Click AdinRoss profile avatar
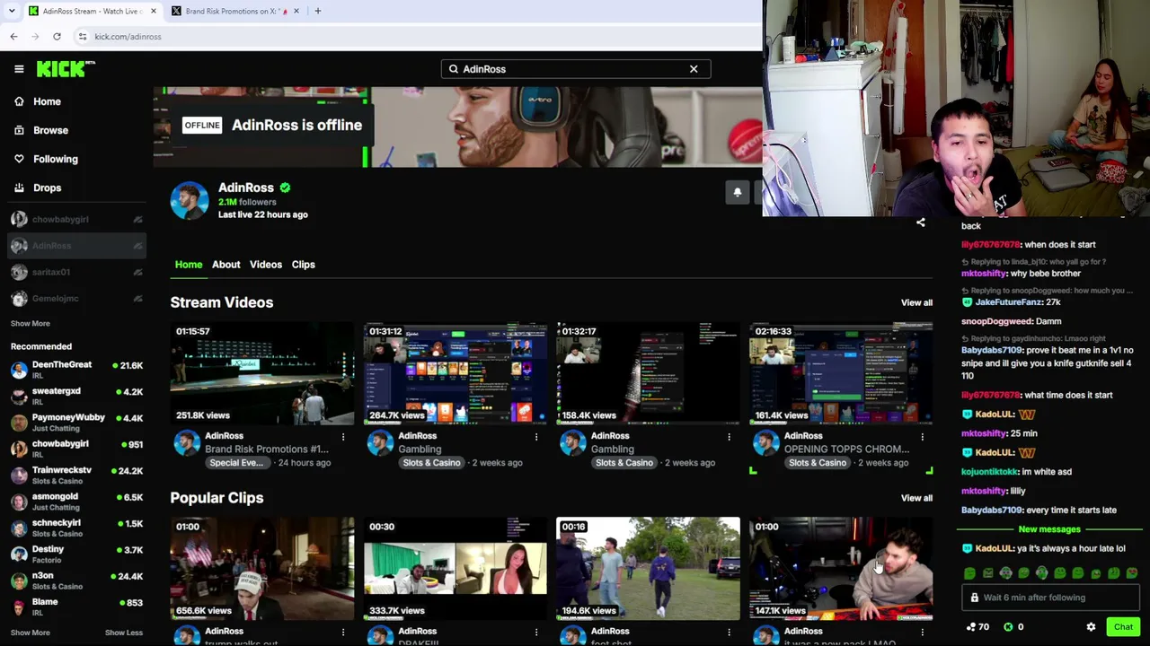The height and width of the screenshot is (646, 1150). 190,200
